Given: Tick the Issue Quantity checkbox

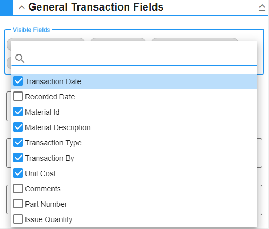Looking at the screenshot, I should click(x=18, y=219).
